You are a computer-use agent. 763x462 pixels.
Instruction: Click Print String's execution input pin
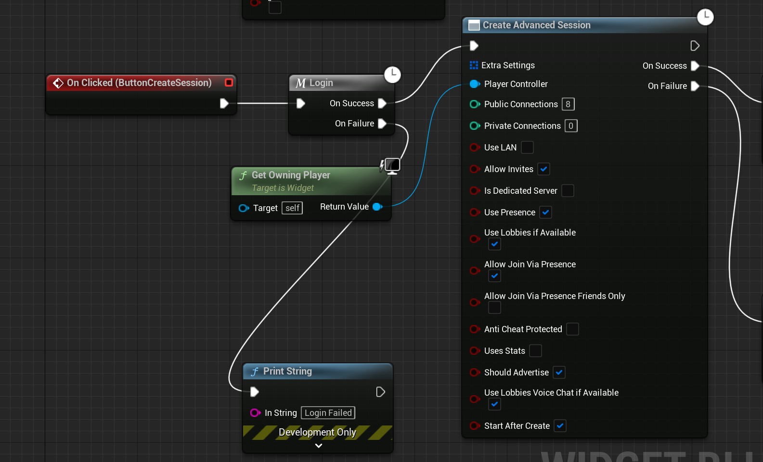[255, 392]
